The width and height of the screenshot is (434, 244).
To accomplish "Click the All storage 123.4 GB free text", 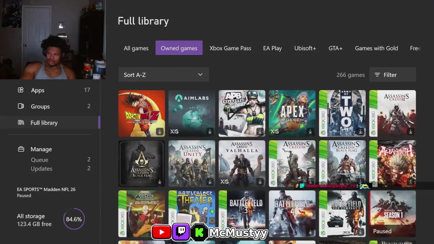I will (x=34, y=220).
